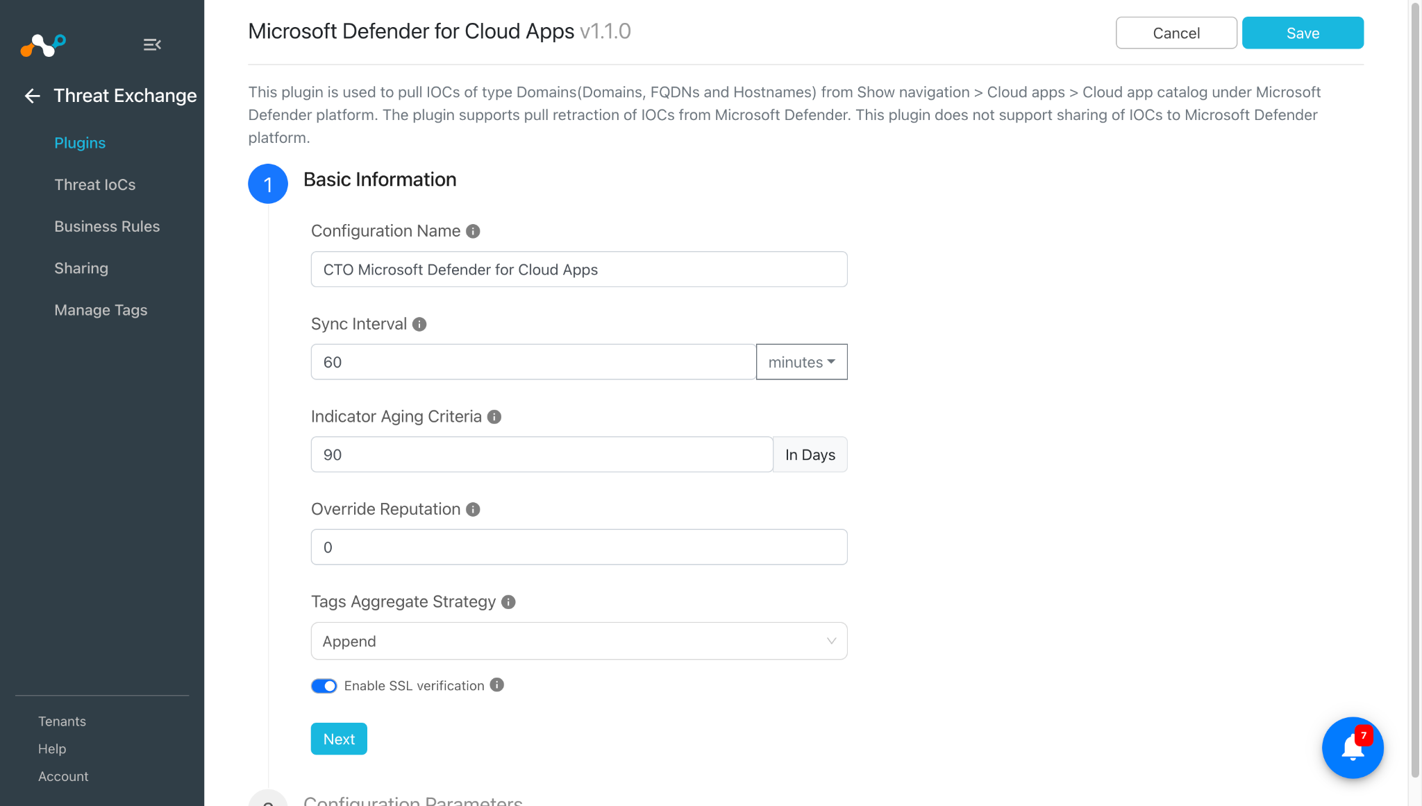Open the Plugins section

click(80, 143)
